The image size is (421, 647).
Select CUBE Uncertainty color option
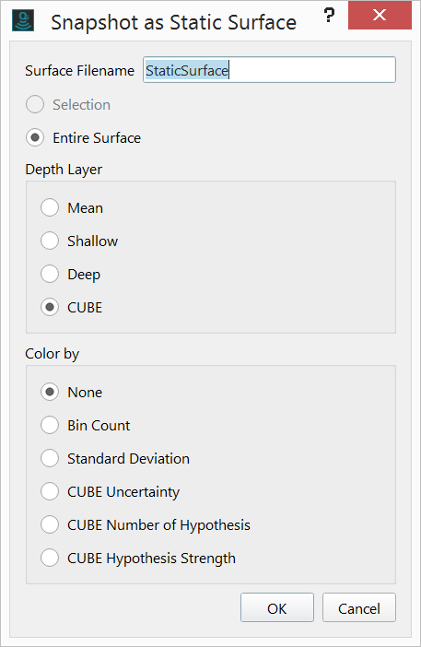pos(111,491)
